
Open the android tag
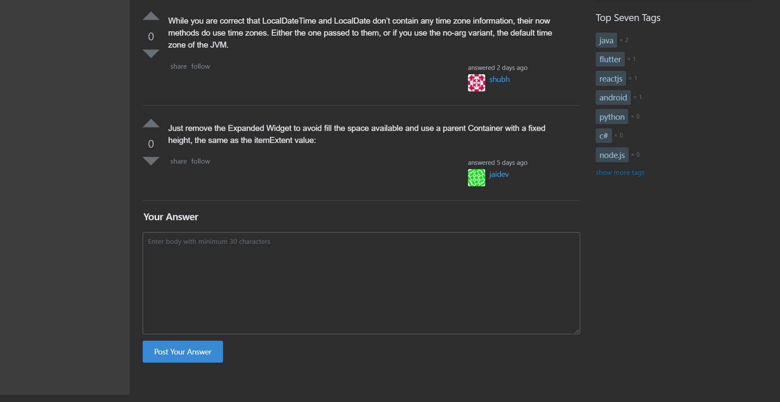[613, 97]
